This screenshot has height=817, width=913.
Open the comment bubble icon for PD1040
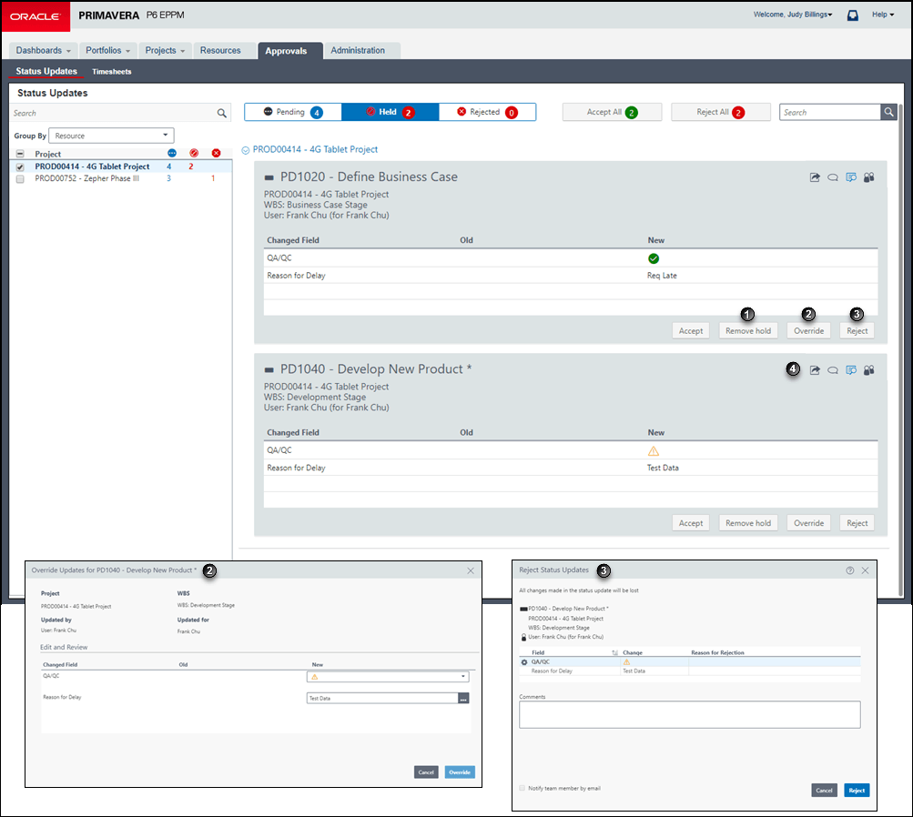[x=833, y=370]
